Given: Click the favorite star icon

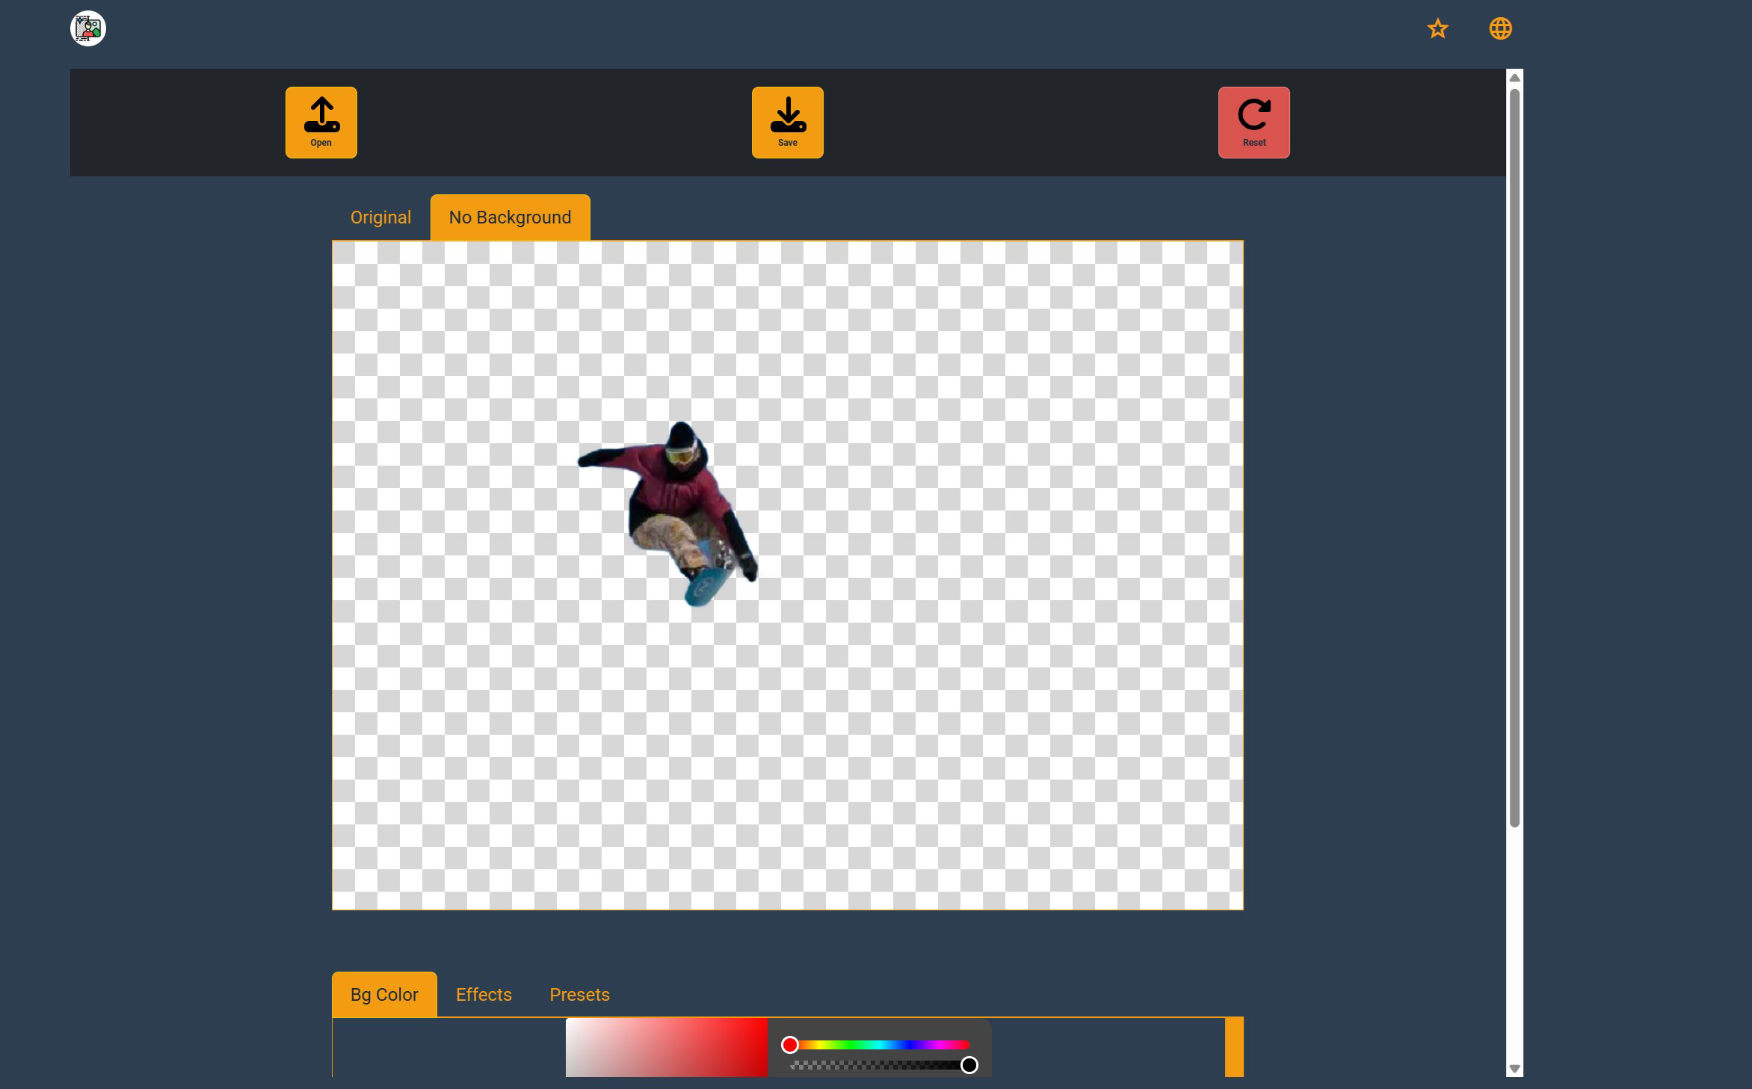Looking at the screenshot, I should 1437,28.
